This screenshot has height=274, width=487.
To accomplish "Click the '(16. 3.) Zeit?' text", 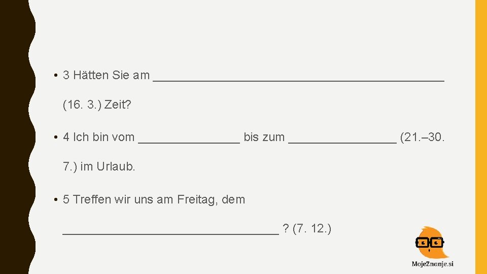I will [x=97, y=105].
